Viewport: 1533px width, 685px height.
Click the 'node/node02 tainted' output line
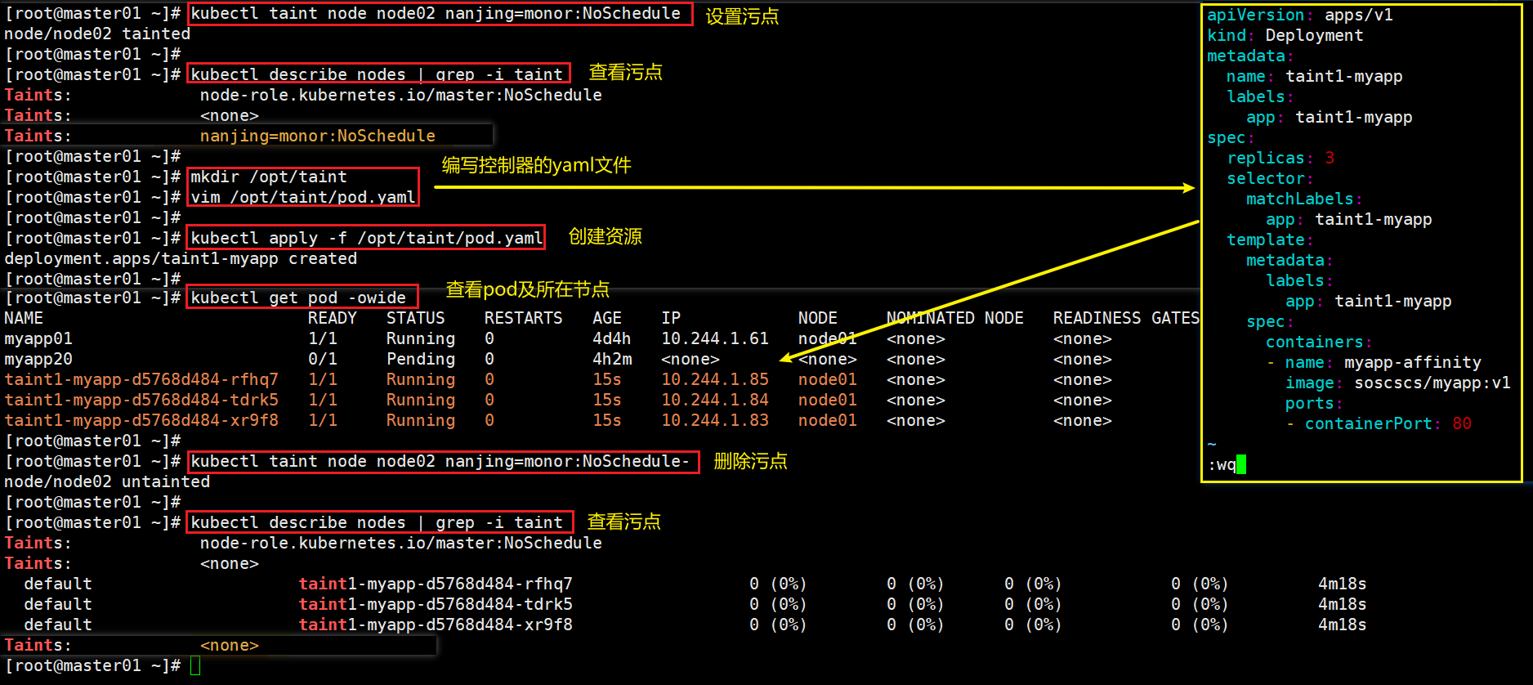pos(97,34)
